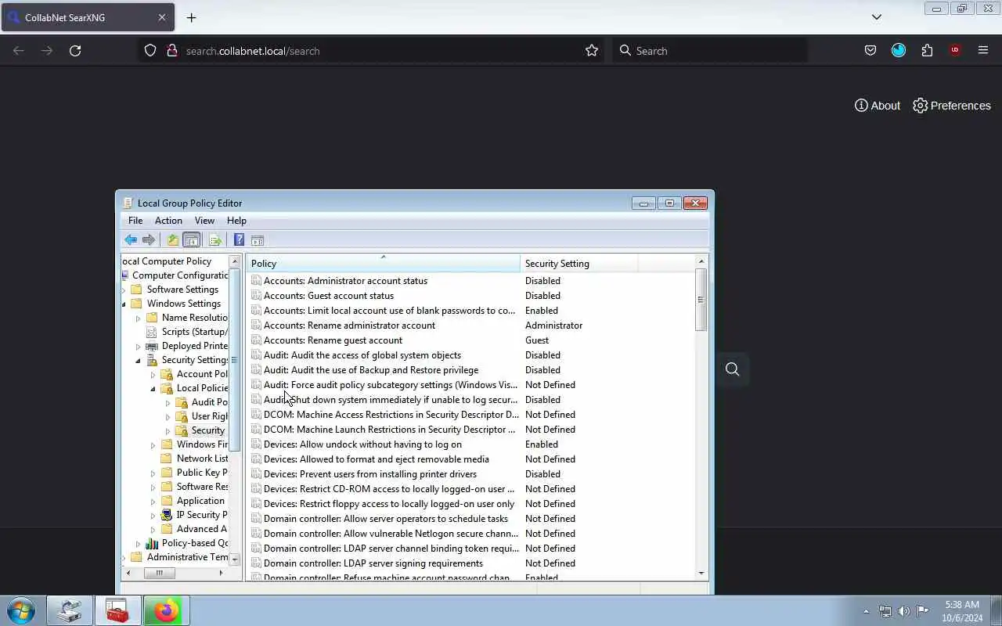The image size is (1002, 626).
Task: Click the volume speaker tray icon
Action: point(904,611)
